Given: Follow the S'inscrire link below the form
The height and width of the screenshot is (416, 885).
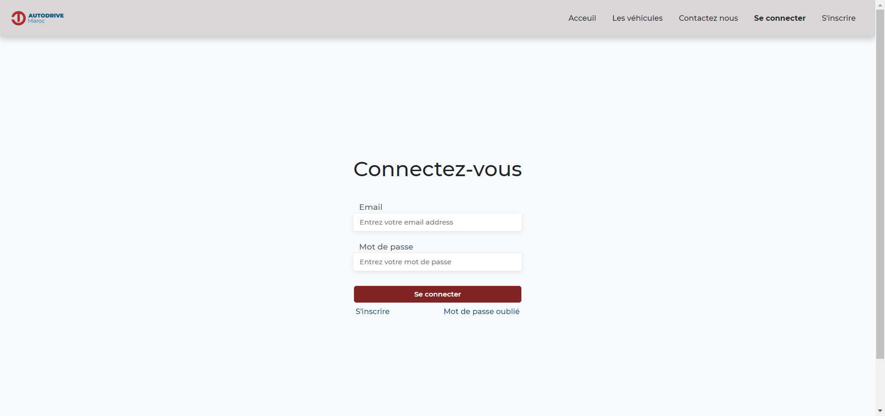Looking at the screenshot, I should coord(372,311).
